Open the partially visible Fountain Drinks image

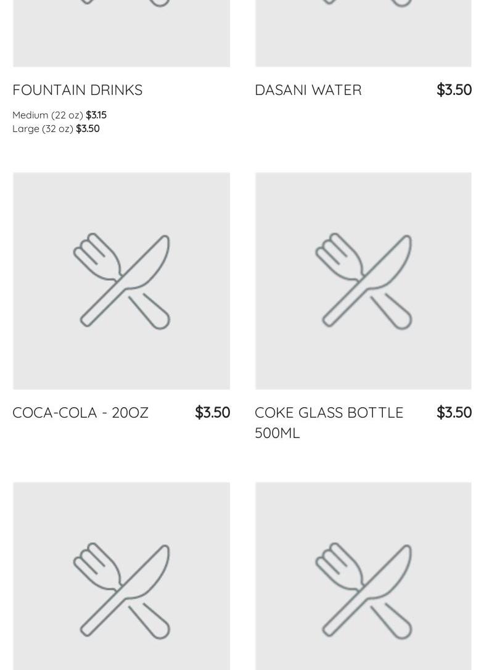(121, 33)
